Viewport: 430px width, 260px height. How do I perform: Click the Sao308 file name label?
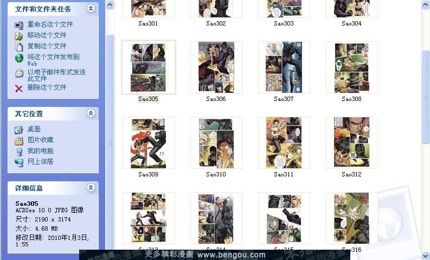click(351, 99)
